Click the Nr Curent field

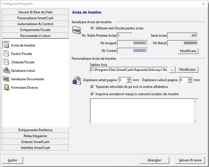click(x=132, y=51)
